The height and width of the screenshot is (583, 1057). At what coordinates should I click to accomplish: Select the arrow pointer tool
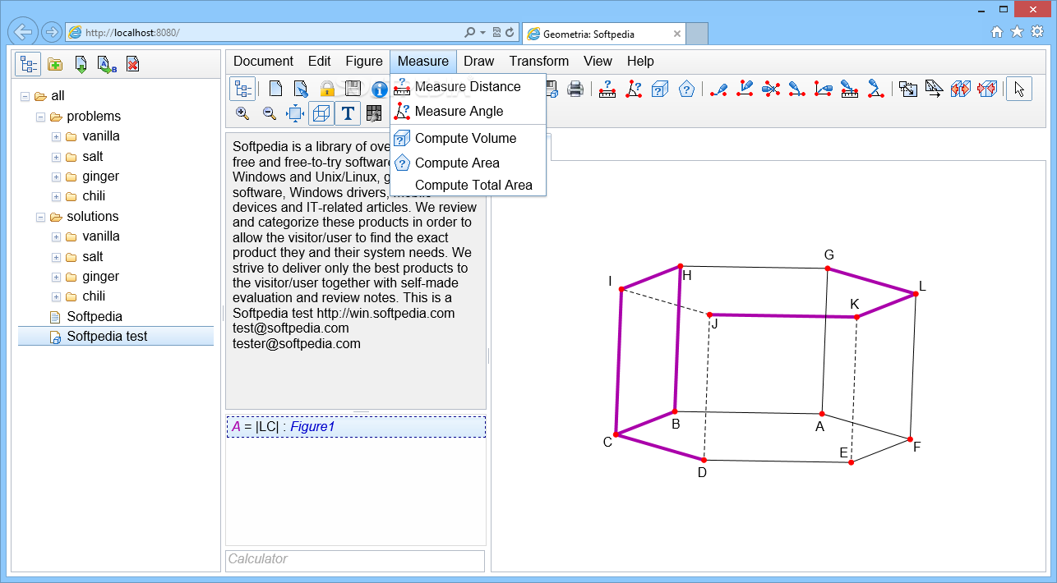pyautogui.click(x=1019, y=89)
